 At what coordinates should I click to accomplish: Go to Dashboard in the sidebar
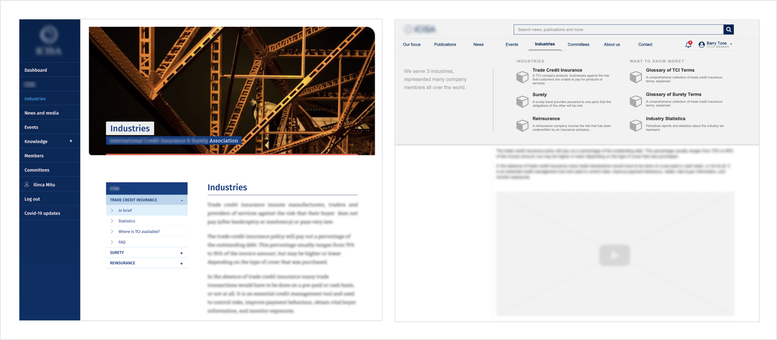pos(36,70)
